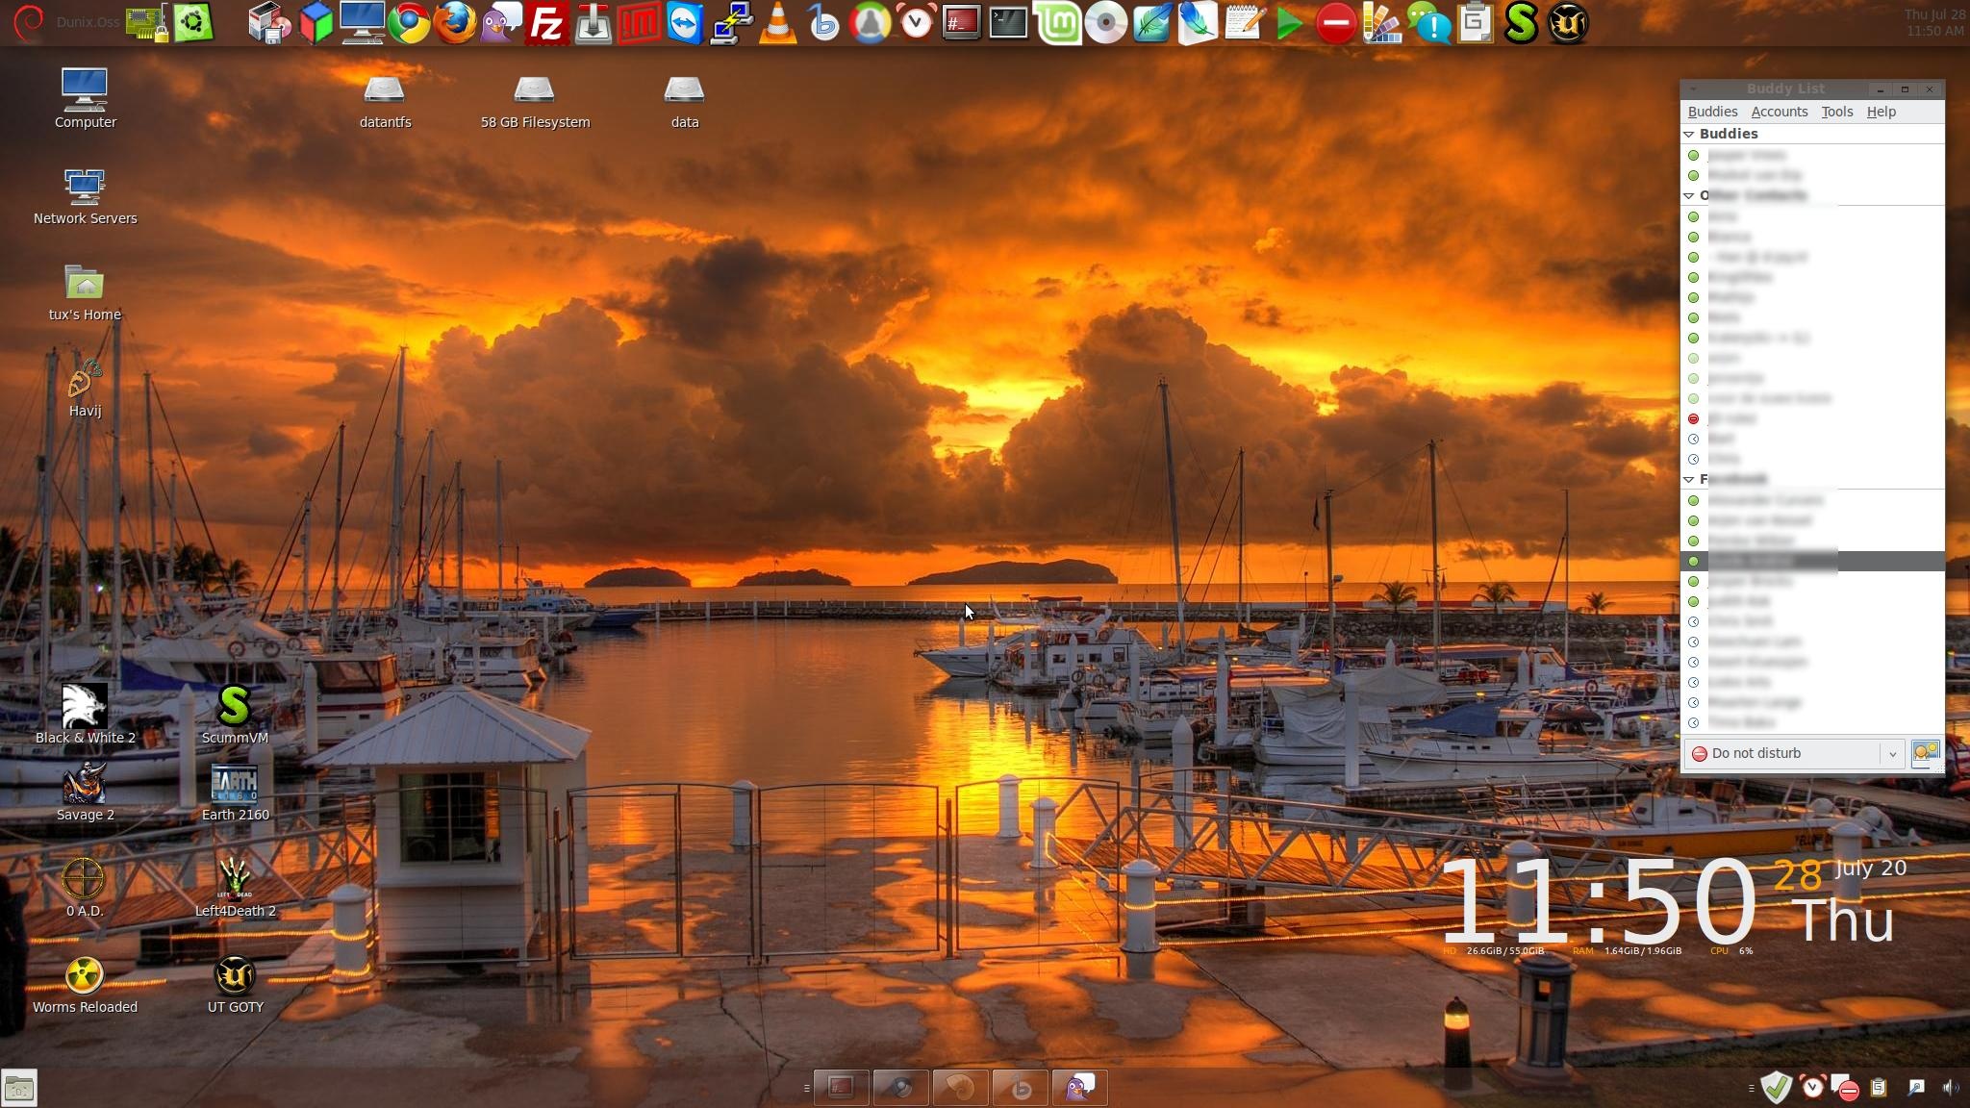Collapse the Facebook group in Buddy List
Viewport: 1970px width, 1108px height.
[x=1689, y=479]
